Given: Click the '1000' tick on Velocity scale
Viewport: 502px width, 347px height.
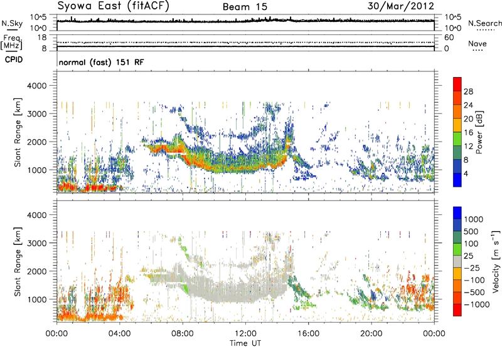Looking at the screenshot, I should click(x=474, y=219).
